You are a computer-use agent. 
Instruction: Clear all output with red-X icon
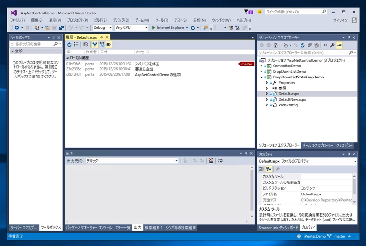[x=211, y=161]
